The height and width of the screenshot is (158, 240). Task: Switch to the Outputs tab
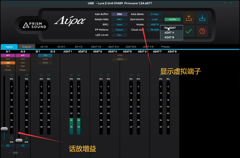(x=27, y=46)
